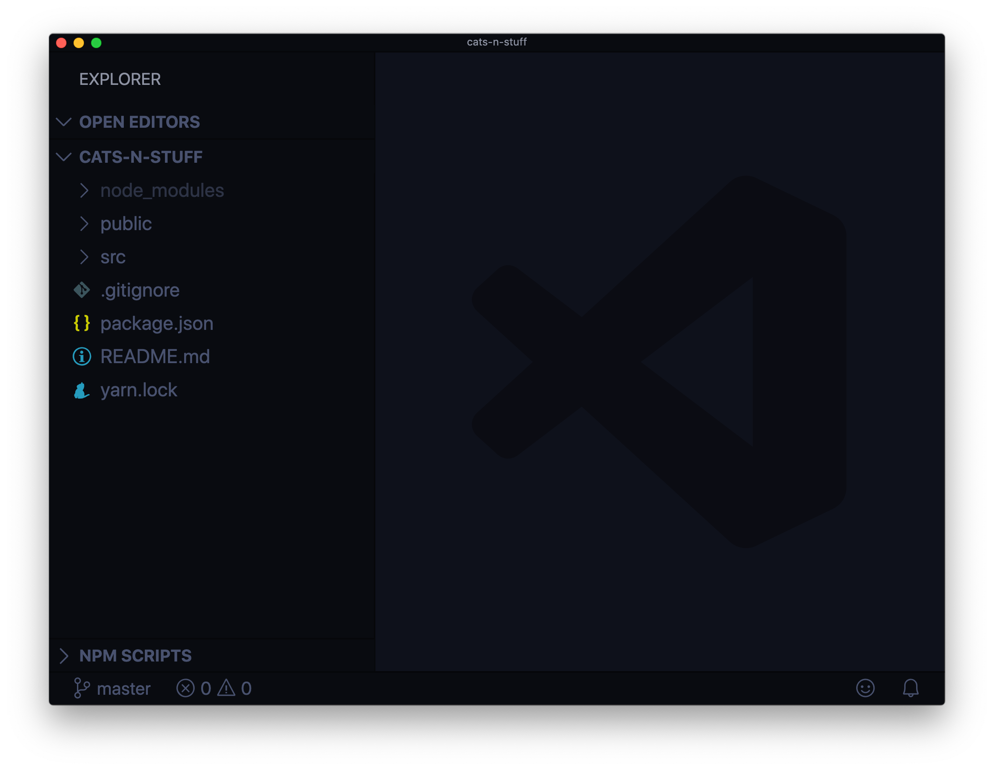This screenshot has height=770, width=994.
Task: Click the package.json braces icon
Action: click(x=82, y=323)
